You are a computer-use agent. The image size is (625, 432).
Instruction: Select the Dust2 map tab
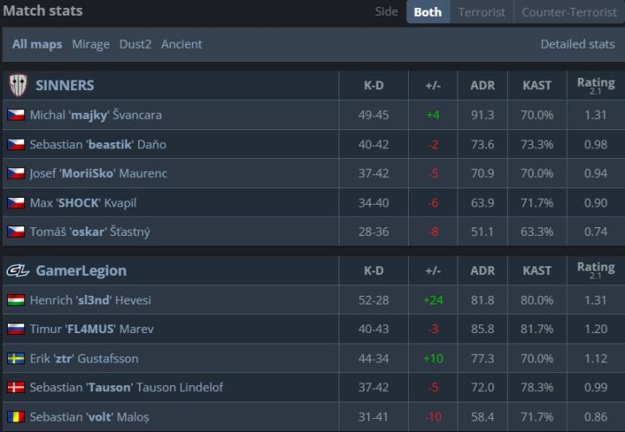[x=135, y=44]
